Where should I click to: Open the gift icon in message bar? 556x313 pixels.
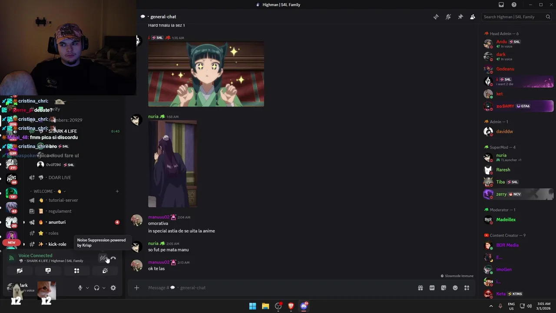point(420,288)
